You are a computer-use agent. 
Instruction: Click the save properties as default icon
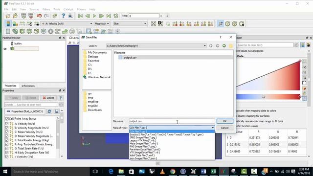57,111
